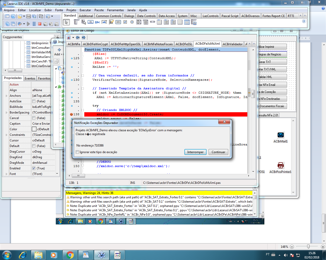
Task: Click the zoom slider handle at 148%
Action: coord(308,247)
